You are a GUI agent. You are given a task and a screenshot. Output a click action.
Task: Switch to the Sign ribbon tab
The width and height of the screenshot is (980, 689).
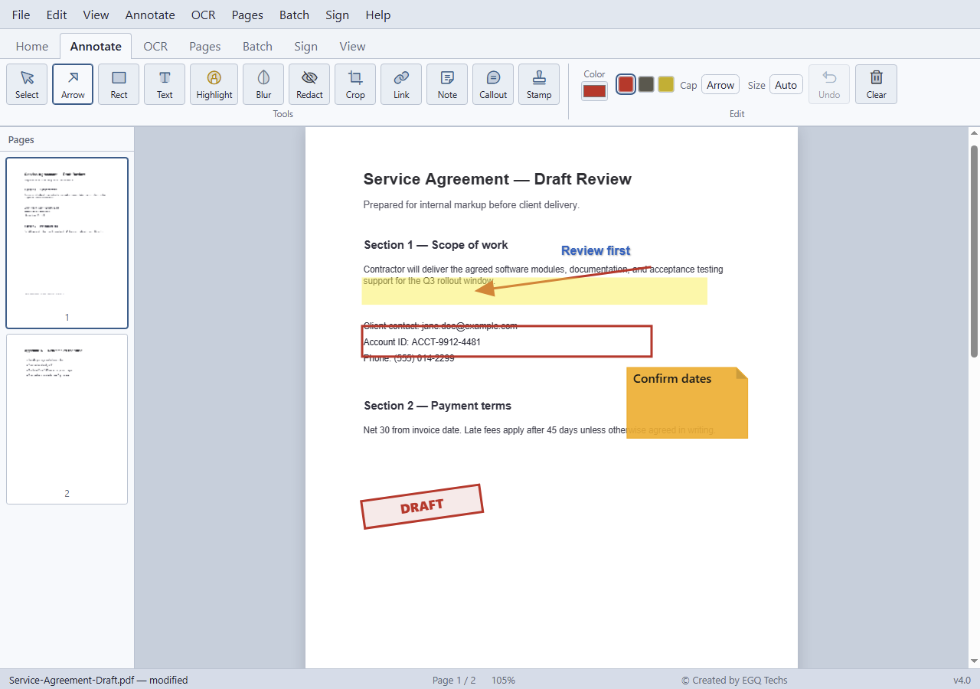tap(306, 46)
